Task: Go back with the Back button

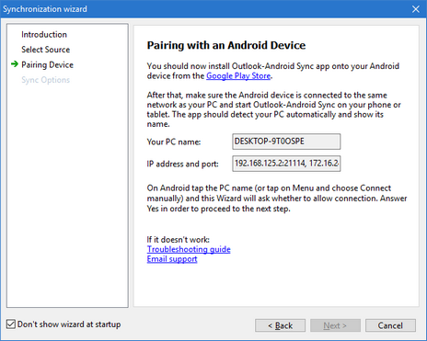Action: tap(280, 325)
